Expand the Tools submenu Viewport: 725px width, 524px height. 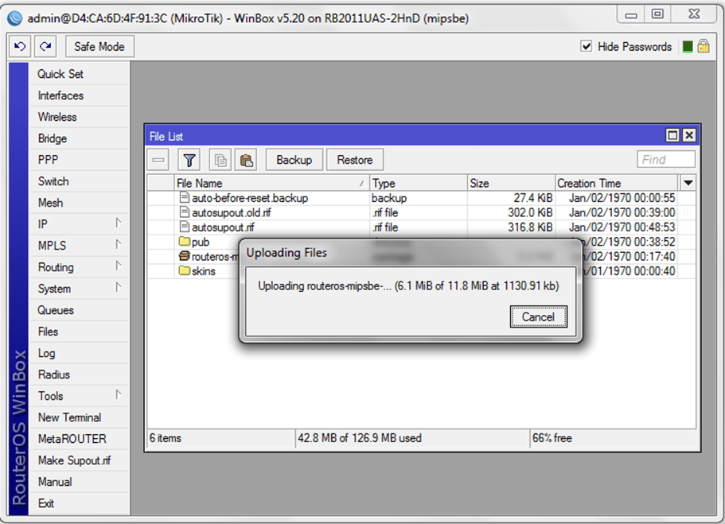[119, 395]
